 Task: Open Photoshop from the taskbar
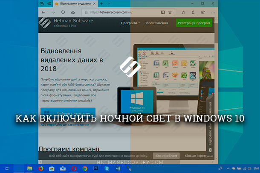96,168
